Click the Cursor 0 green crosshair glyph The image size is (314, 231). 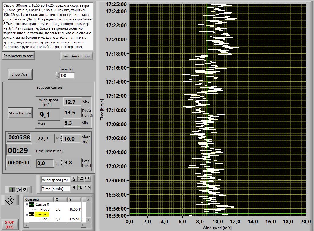coord(32,204)
